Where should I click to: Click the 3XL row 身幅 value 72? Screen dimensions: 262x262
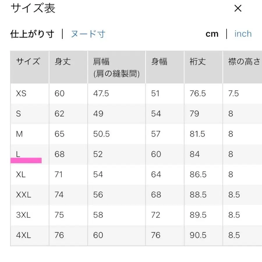click(156, 215)
